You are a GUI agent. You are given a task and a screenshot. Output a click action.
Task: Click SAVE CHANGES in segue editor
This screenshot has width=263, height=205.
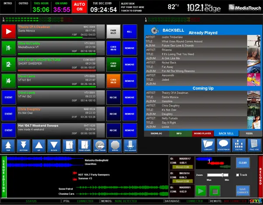point(243,191)
